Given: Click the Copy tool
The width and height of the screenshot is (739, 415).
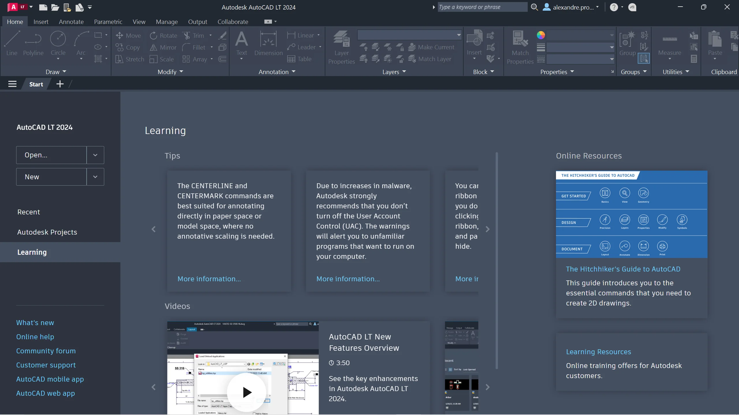Looking at the screenshot, I should [x=128, y=47].
